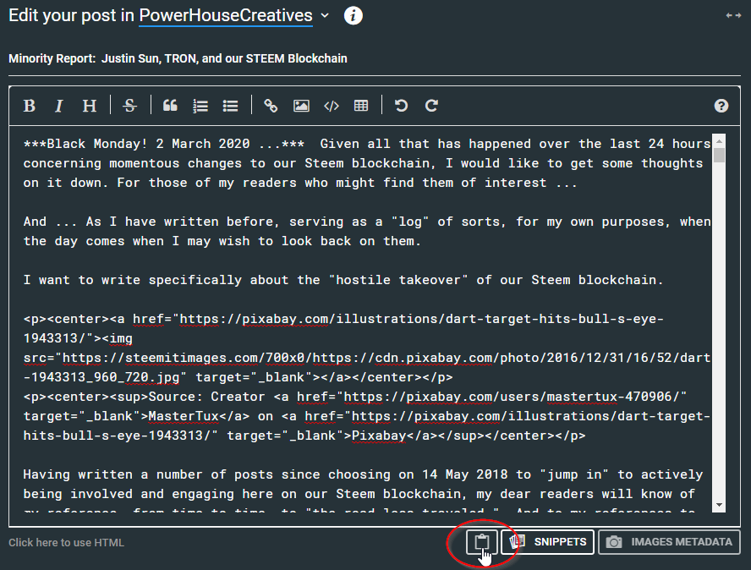Expand the PowerHouseCreatives community dropdown

tap(326, 15)
